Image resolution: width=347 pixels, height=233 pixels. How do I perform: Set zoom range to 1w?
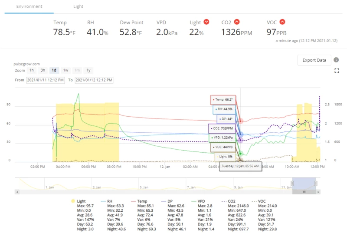65,70
